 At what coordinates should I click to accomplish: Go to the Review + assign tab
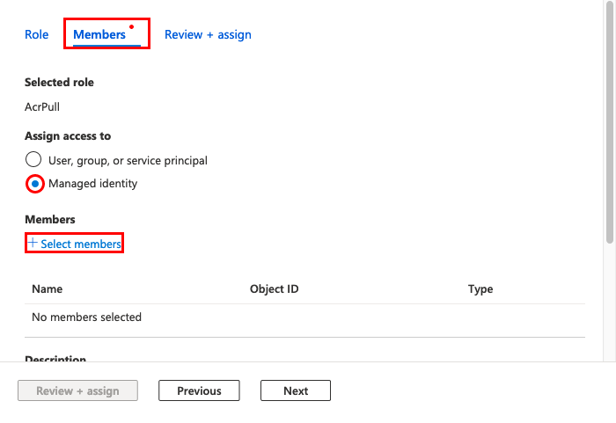(208, 34)
